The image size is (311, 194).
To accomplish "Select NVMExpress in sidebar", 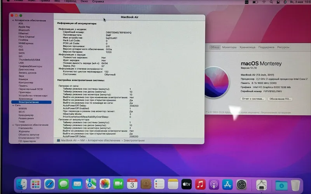I will pos(26,43).
